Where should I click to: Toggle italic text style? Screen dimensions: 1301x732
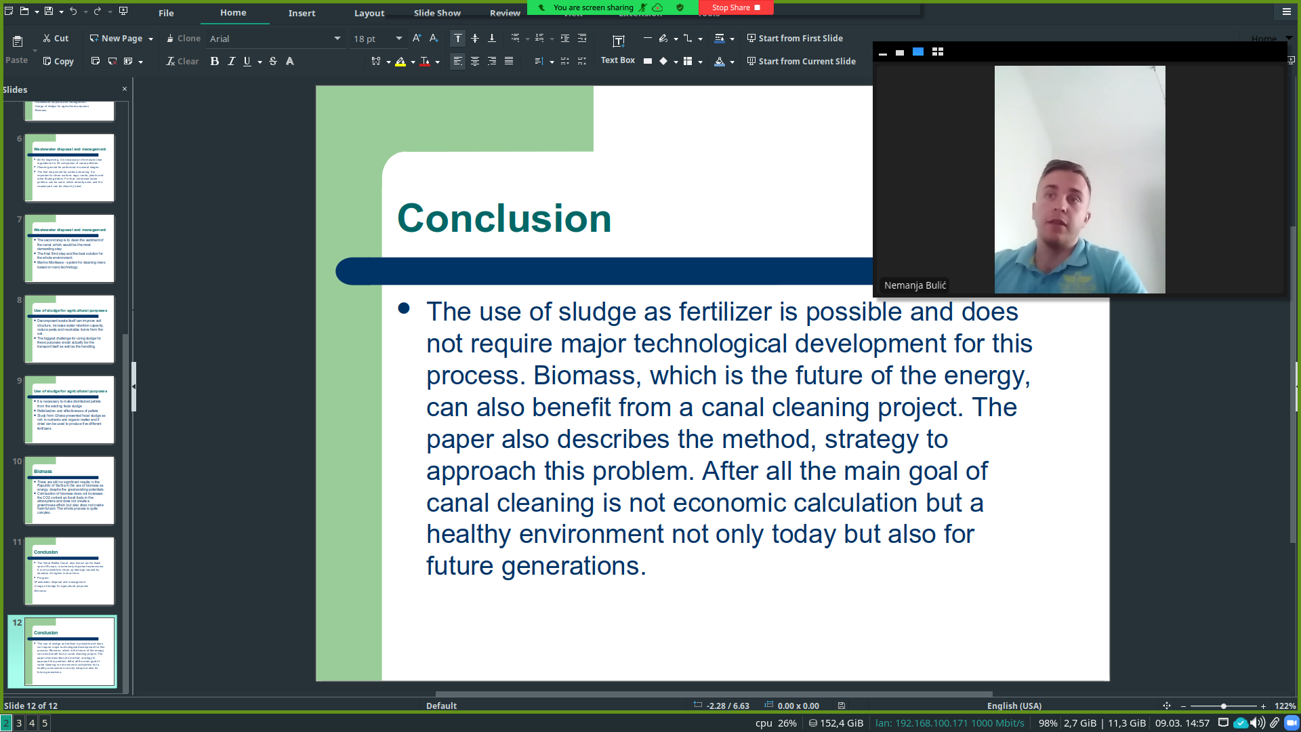[231, 61]
